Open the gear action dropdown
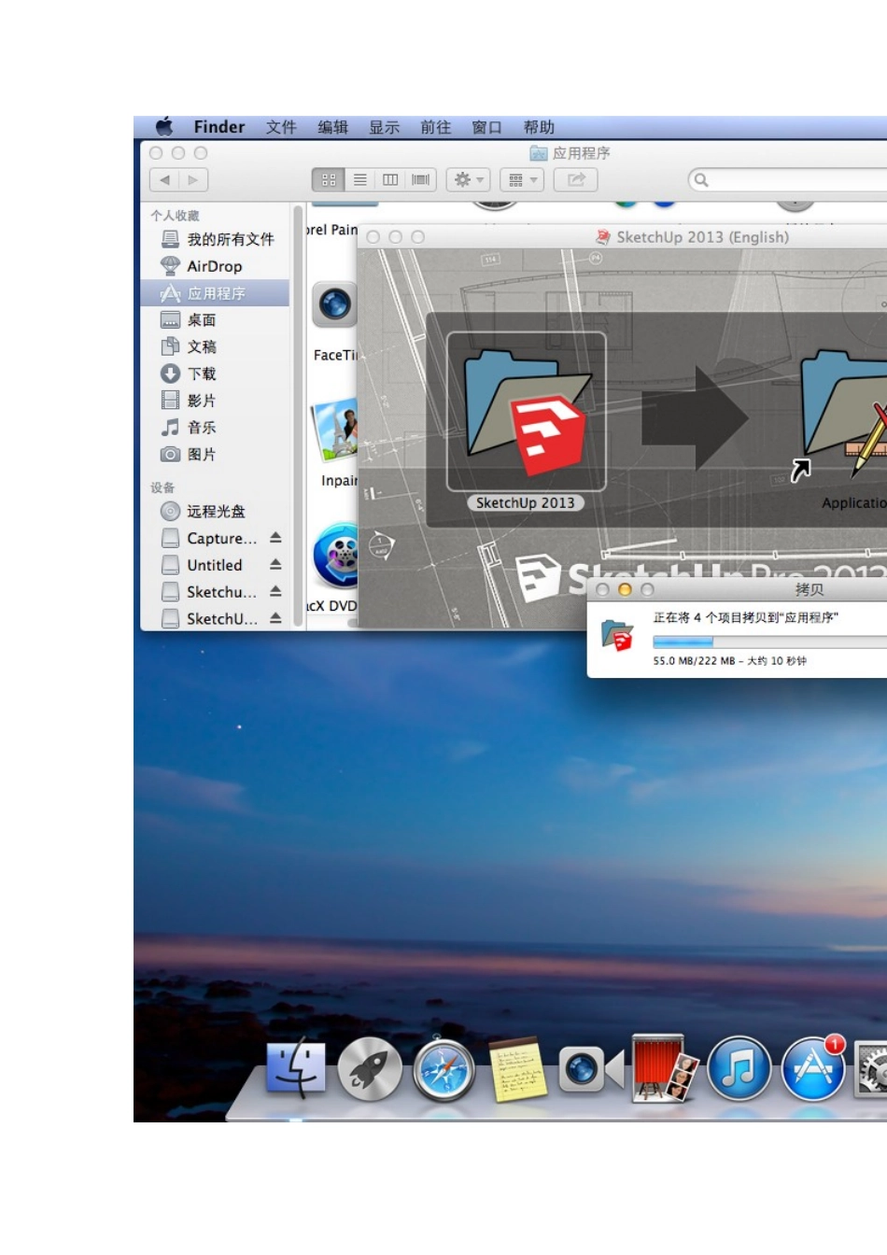The width and height of the screenshot is (887, 1255). tap(469, 180)
